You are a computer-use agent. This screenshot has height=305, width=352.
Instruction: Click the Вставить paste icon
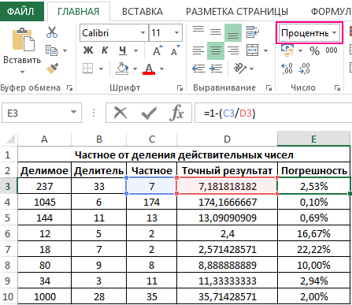click(x=23, y=39)
